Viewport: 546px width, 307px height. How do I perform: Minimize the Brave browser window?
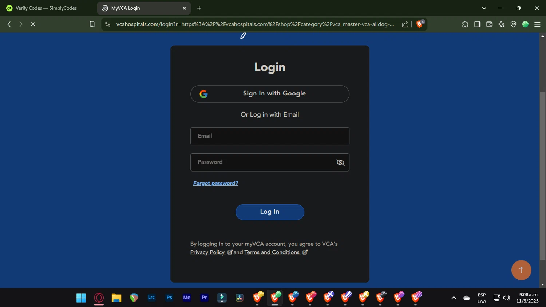click(500, 8)
